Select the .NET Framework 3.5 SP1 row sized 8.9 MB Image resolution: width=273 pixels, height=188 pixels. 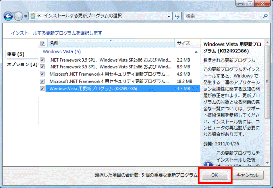(x=123, y=67)
